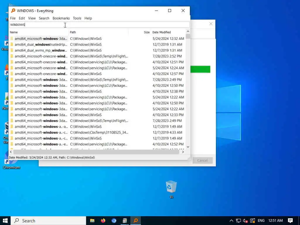The image size is (300, 225).
Task: Click the tray icon left of ENG
Action: (x=253, y=221)
